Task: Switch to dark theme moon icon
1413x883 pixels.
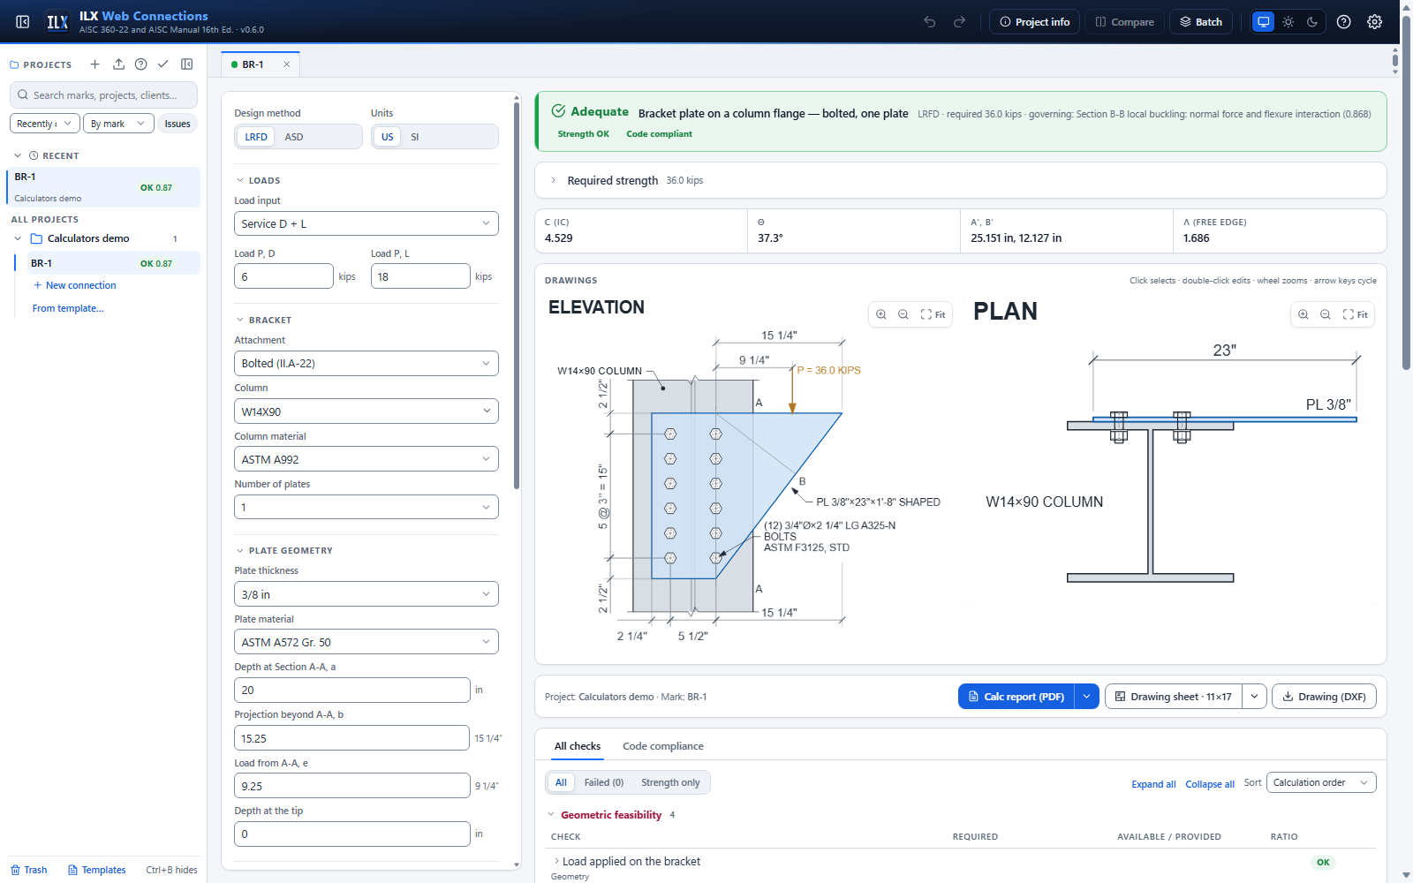Action: (1312, 22)
